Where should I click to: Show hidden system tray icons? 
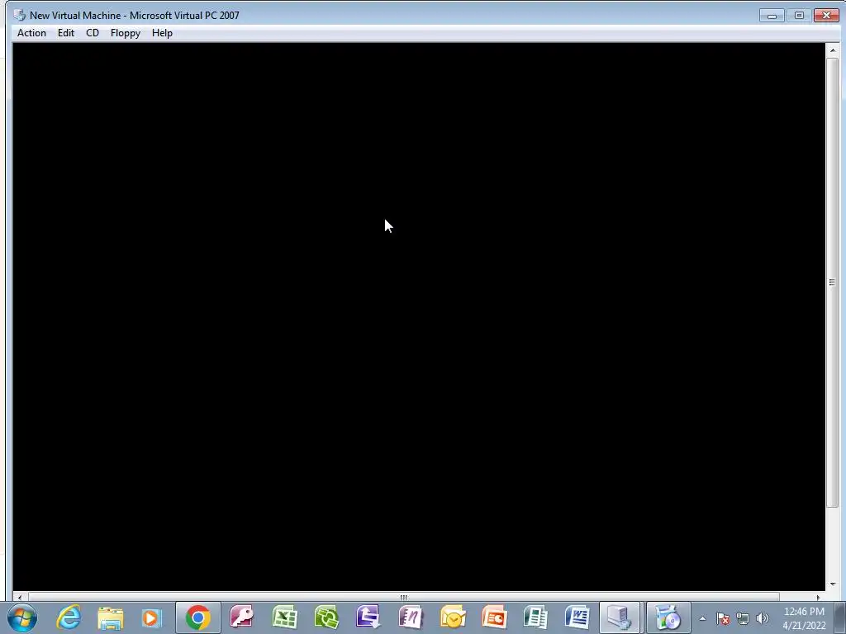click(x=702, y=618)
